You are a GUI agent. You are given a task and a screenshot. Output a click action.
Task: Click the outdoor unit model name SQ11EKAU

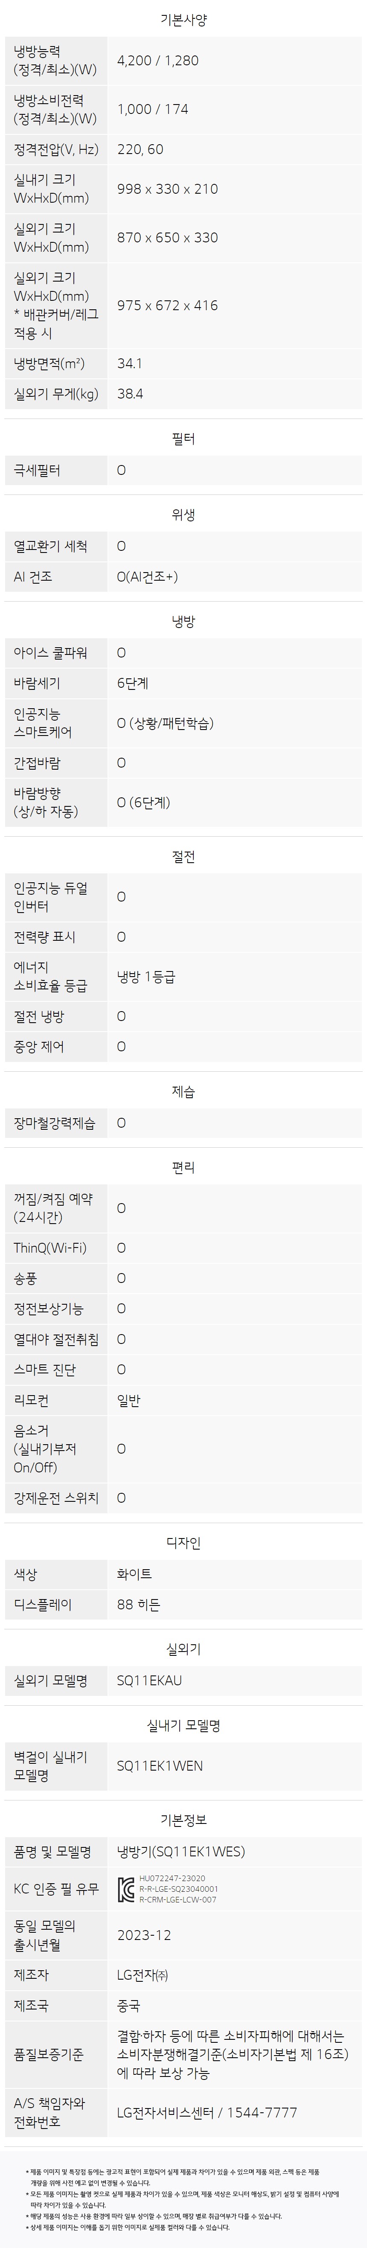(149, 1680)
